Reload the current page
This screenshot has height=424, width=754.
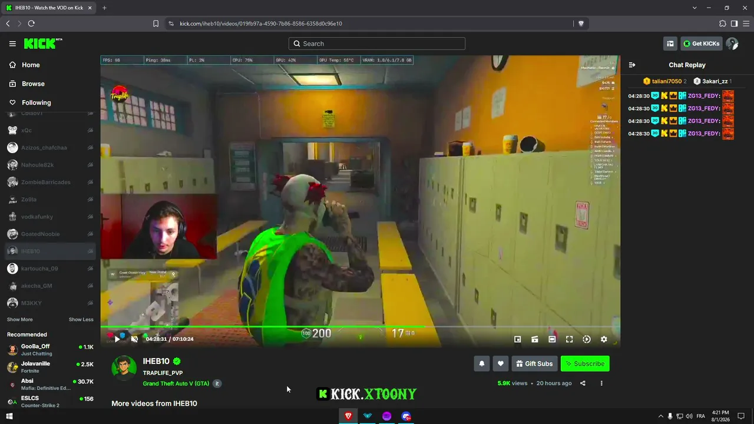31,24
